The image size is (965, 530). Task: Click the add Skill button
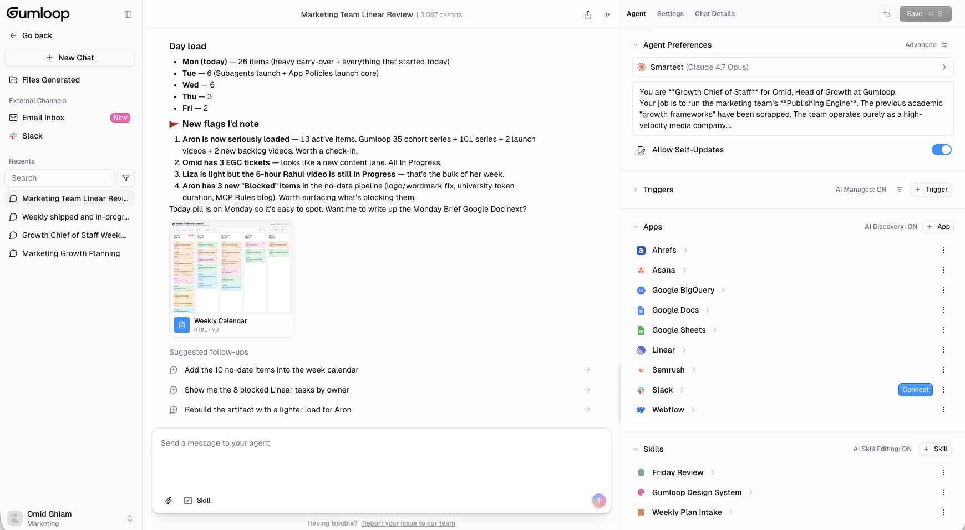point(936,449)
